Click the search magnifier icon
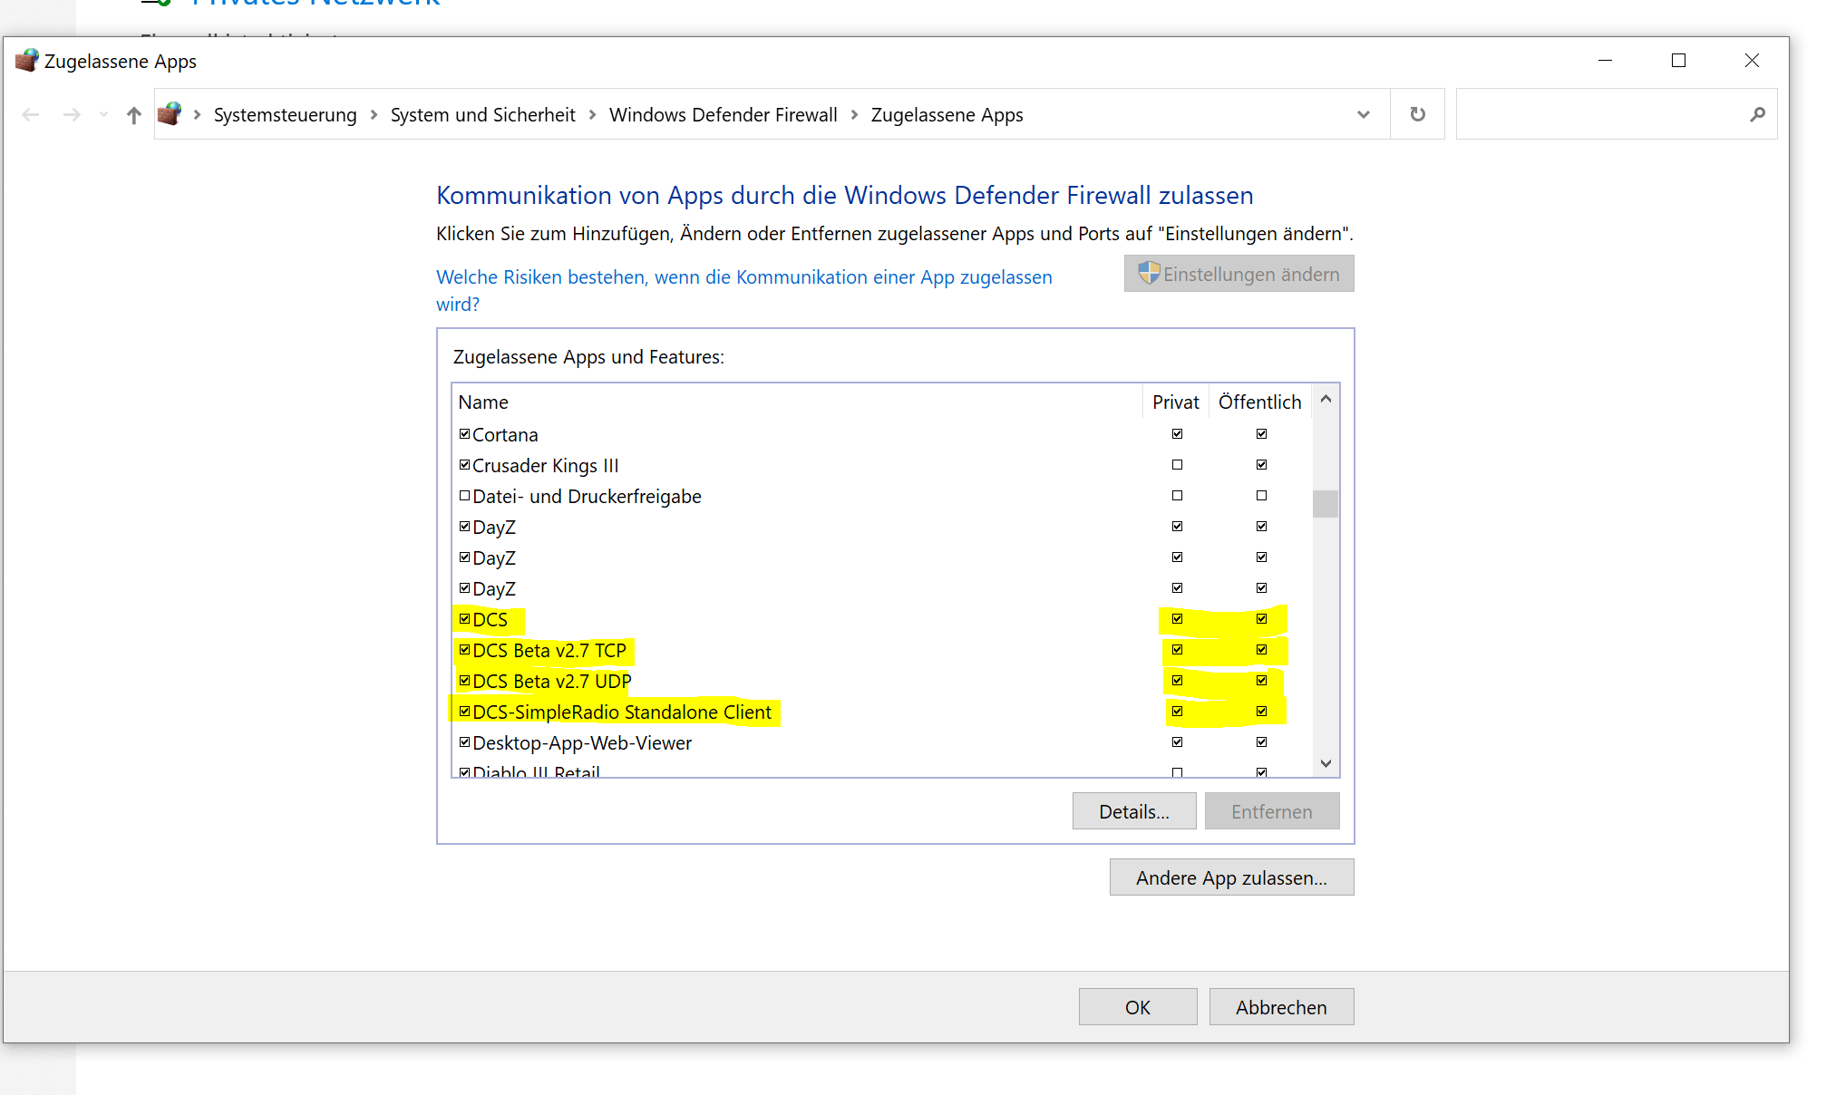 point(1757,114)
